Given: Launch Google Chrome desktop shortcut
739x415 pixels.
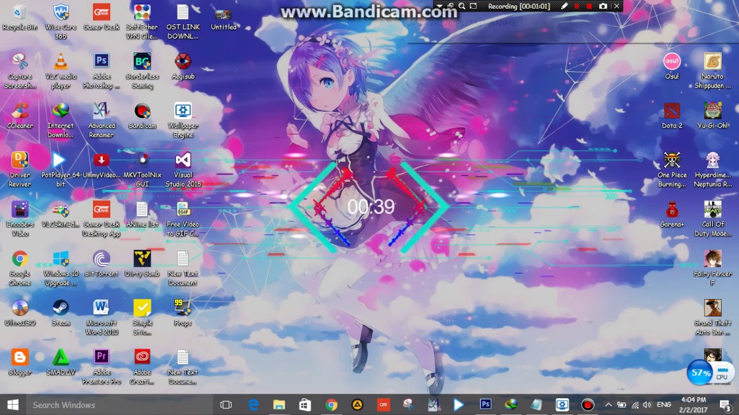Looking at the screenshot, I should (20, 269).
